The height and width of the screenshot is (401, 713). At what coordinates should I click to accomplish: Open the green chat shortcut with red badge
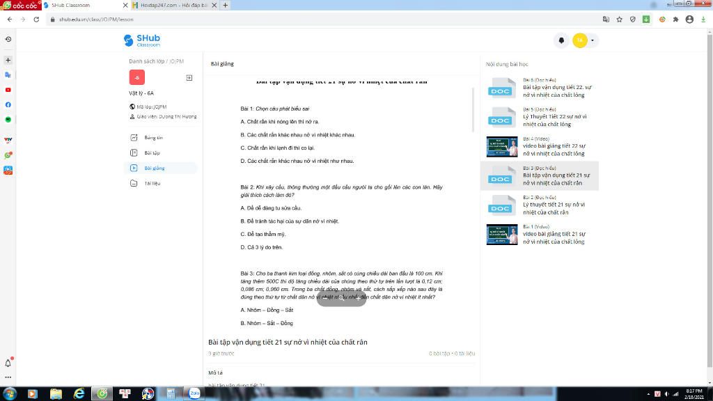[x=8, y=155]
